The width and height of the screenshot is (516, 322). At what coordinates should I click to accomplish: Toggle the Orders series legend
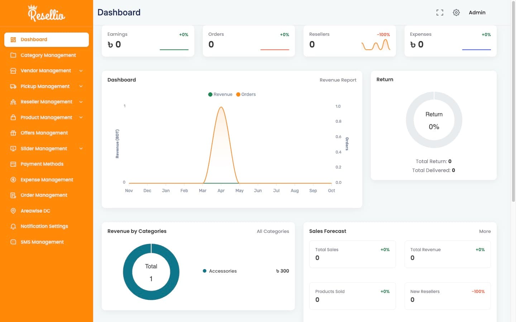[x=246, y=94]
